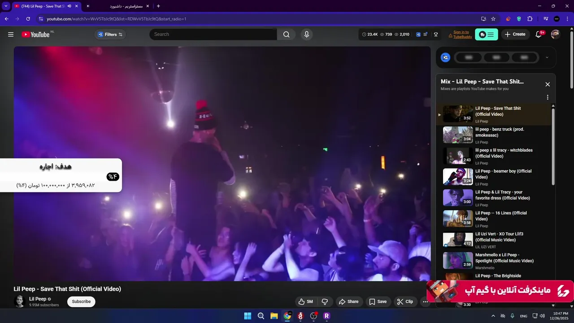
Task: Open more actions three-dot button
Action: click(425, 301)
